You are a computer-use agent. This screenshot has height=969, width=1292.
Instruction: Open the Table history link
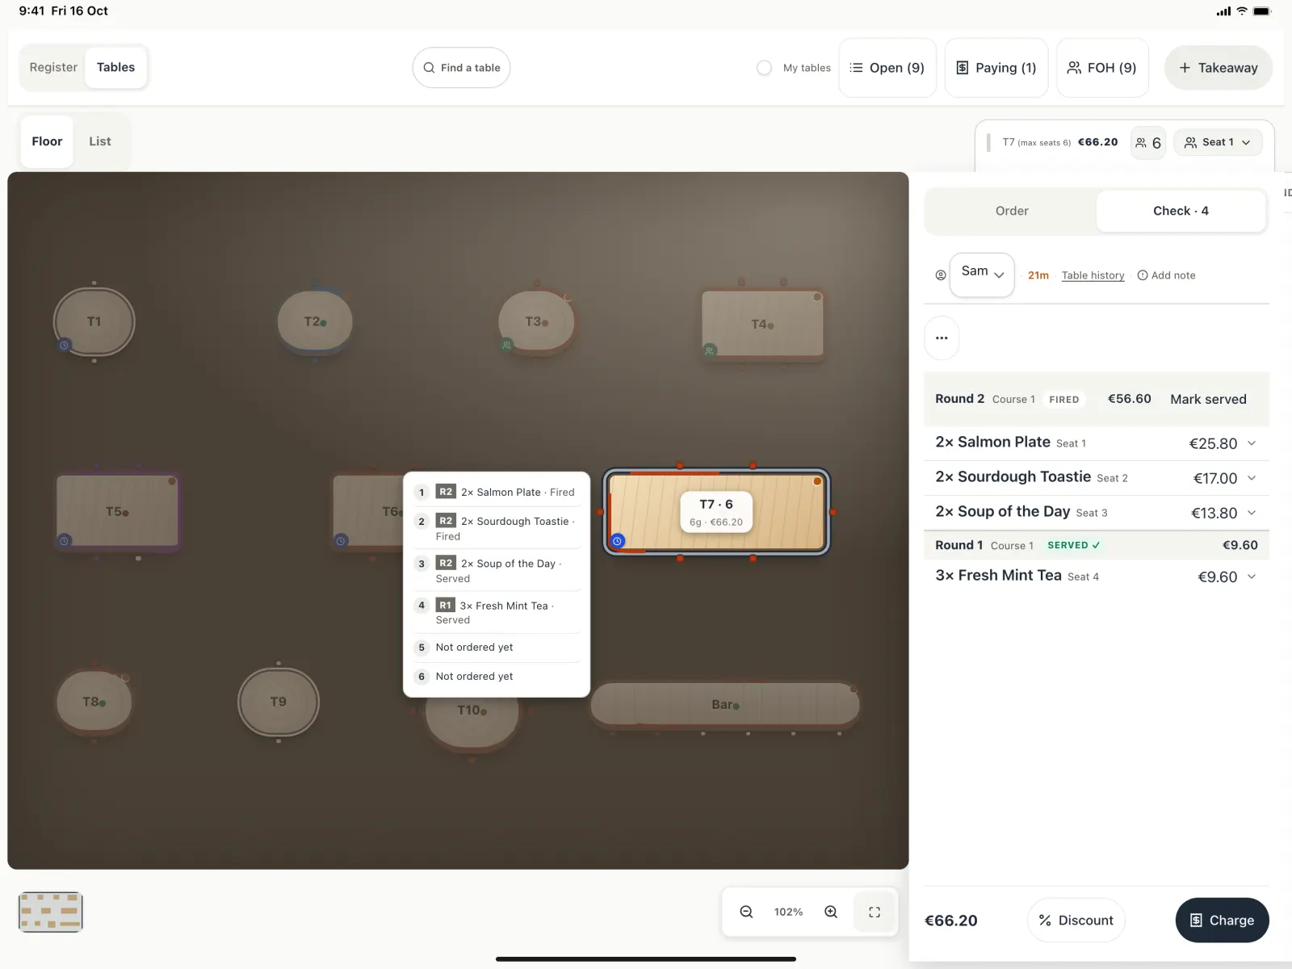[1093, 275]
